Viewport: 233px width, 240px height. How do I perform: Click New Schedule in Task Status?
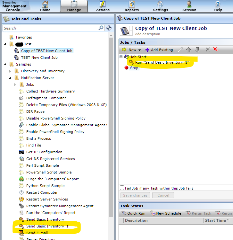pos(166,213)
